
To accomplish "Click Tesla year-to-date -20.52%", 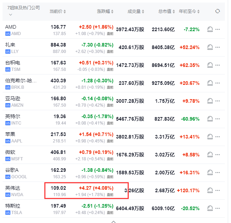I will (x=190, y=208).
